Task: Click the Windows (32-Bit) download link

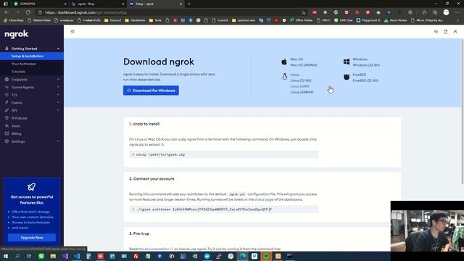Action: click(x=366, y=65)
